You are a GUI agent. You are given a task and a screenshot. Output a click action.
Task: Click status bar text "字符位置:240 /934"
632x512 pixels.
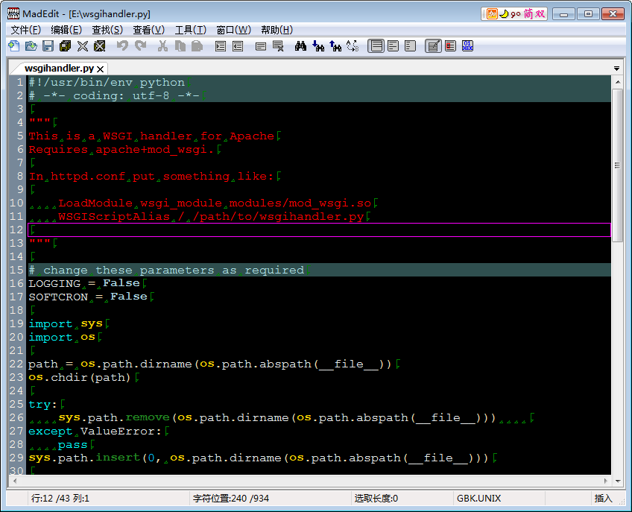230,499
